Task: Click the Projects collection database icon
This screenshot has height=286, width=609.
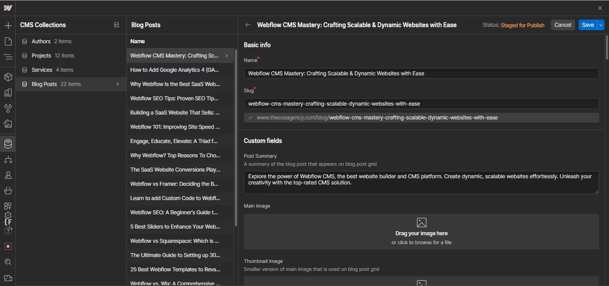Action: point(25,56)
